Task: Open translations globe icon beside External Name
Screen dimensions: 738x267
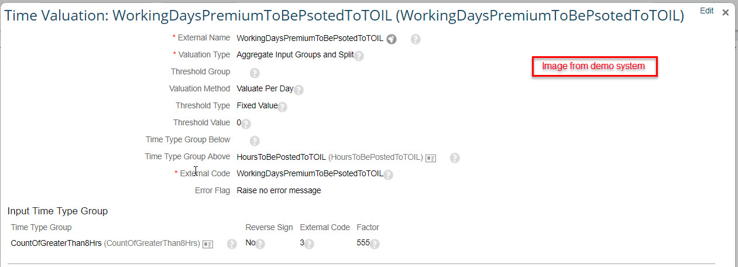Action: pos(392,39)
